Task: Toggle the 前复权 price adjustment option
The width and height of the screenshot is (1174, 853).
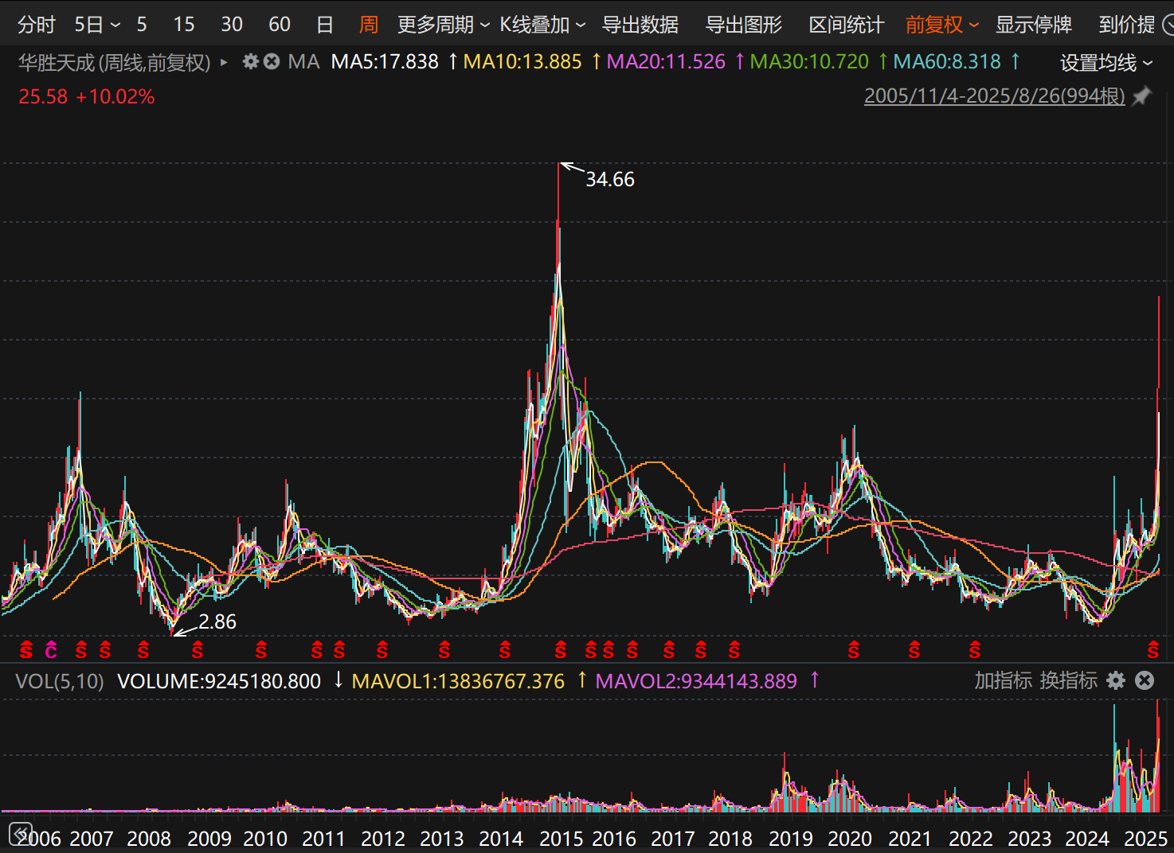Action: 941,25
